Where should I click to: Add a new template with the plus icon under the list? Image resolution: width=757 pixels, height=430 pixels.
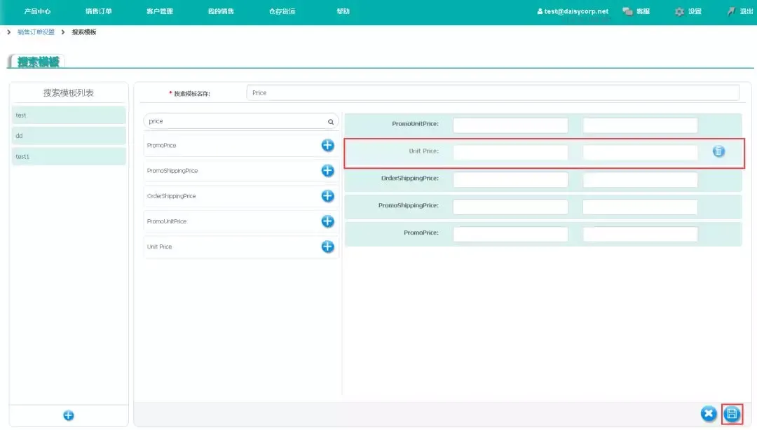(69, 415)
